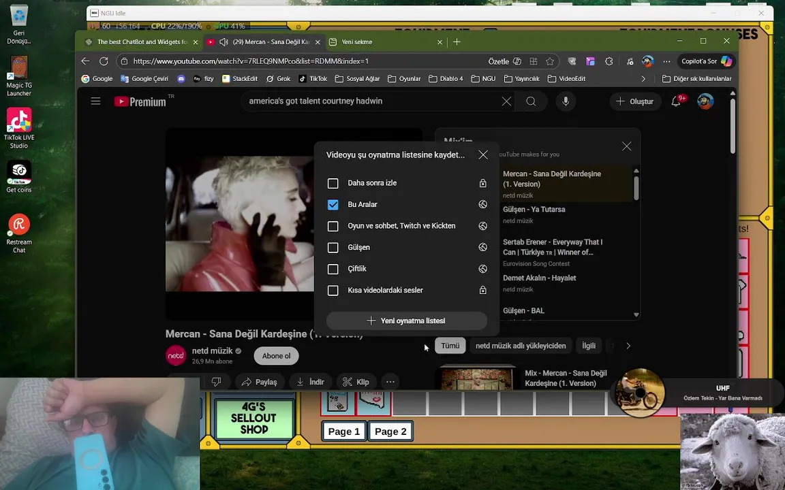
Task: Check Kısa videolardaki sesler checkbox
Action: pos(333,291)
